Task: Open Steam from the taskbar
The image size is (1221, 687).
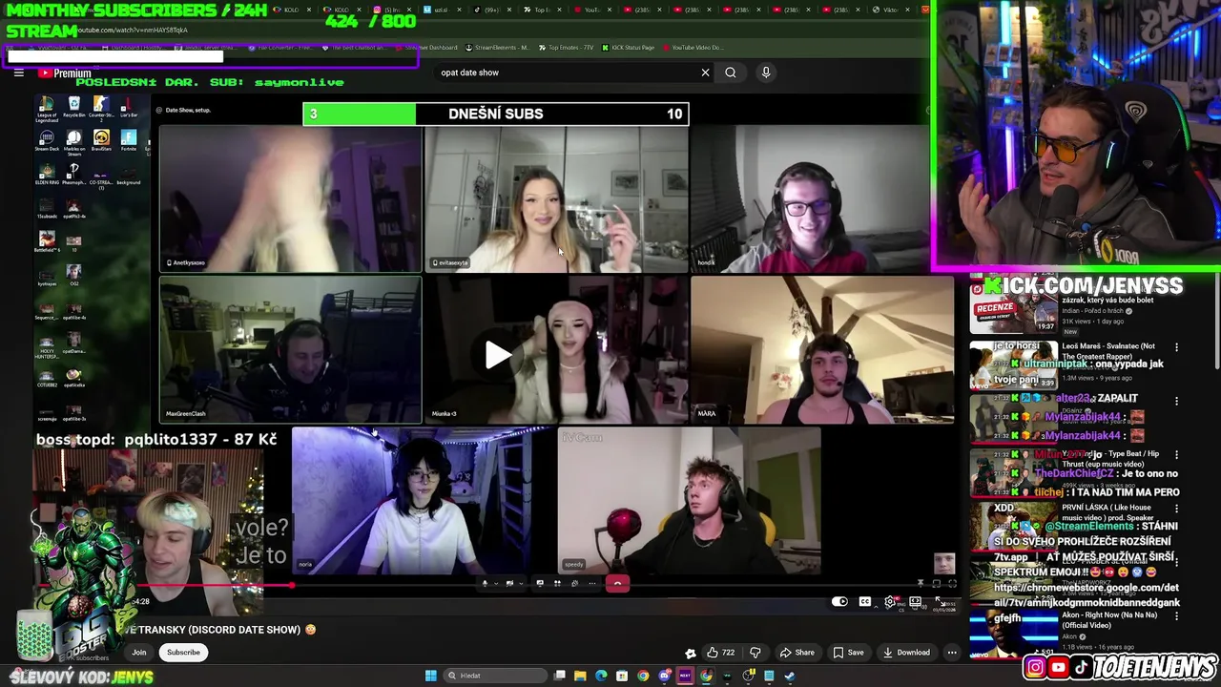Action: coord(789,676)
